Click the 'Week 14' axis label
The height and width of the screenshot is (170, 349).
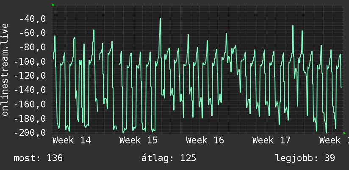pos(72,140)
